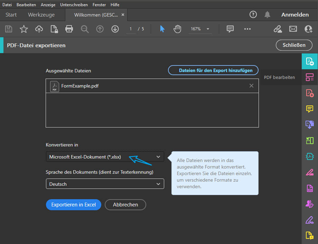
Task: Open more tools ellipsis menu
Action: (x=247, y=29)
